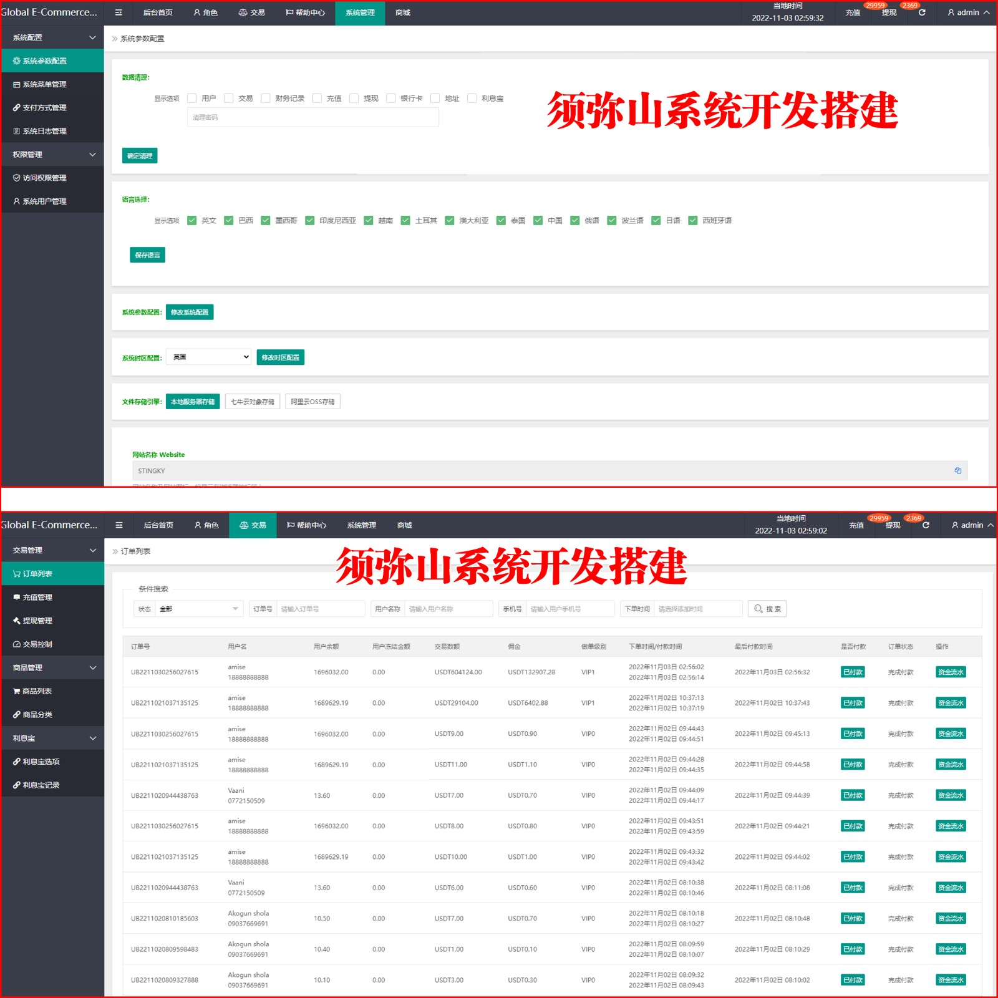Screen dimensions: 998x998
Task: Collapse the 权限管理 sidebar section
Action: [x=52, y=155]
